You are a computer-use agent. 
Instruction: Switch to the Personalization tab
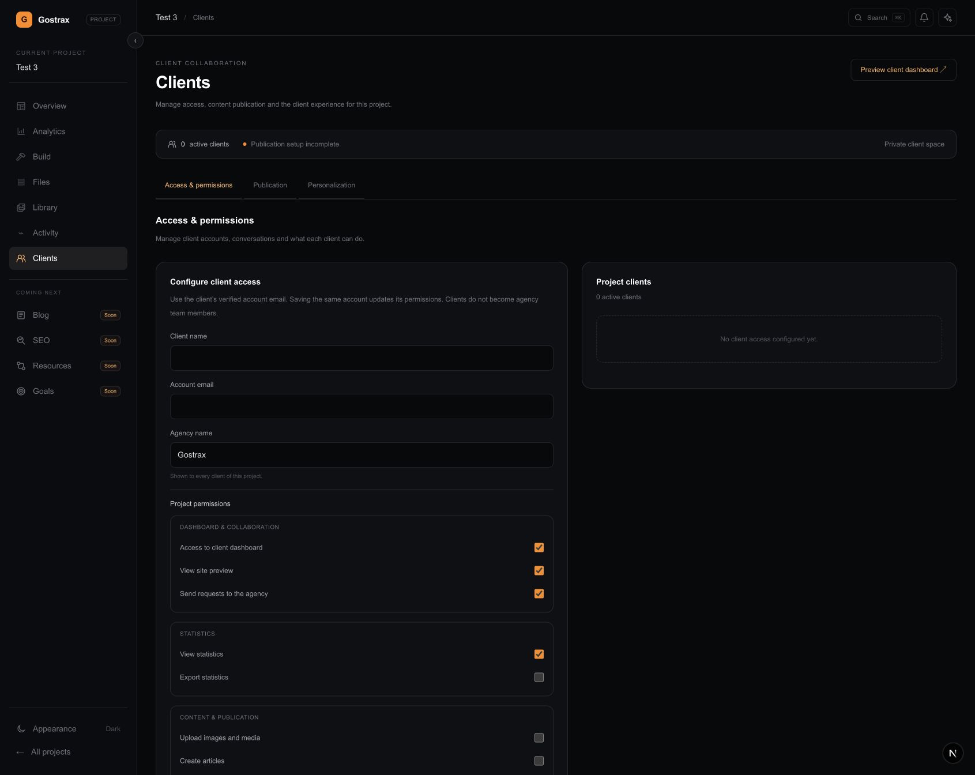(x=332, y=185)
